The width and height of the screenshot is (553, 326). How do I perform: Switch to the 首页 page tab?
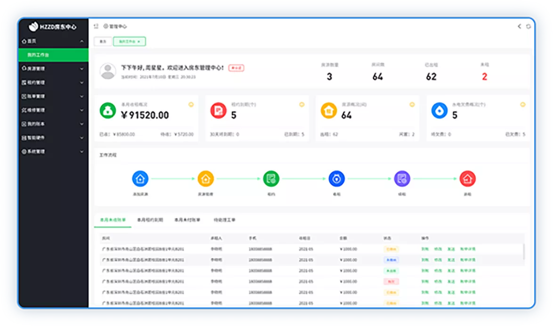coord(103,41)
